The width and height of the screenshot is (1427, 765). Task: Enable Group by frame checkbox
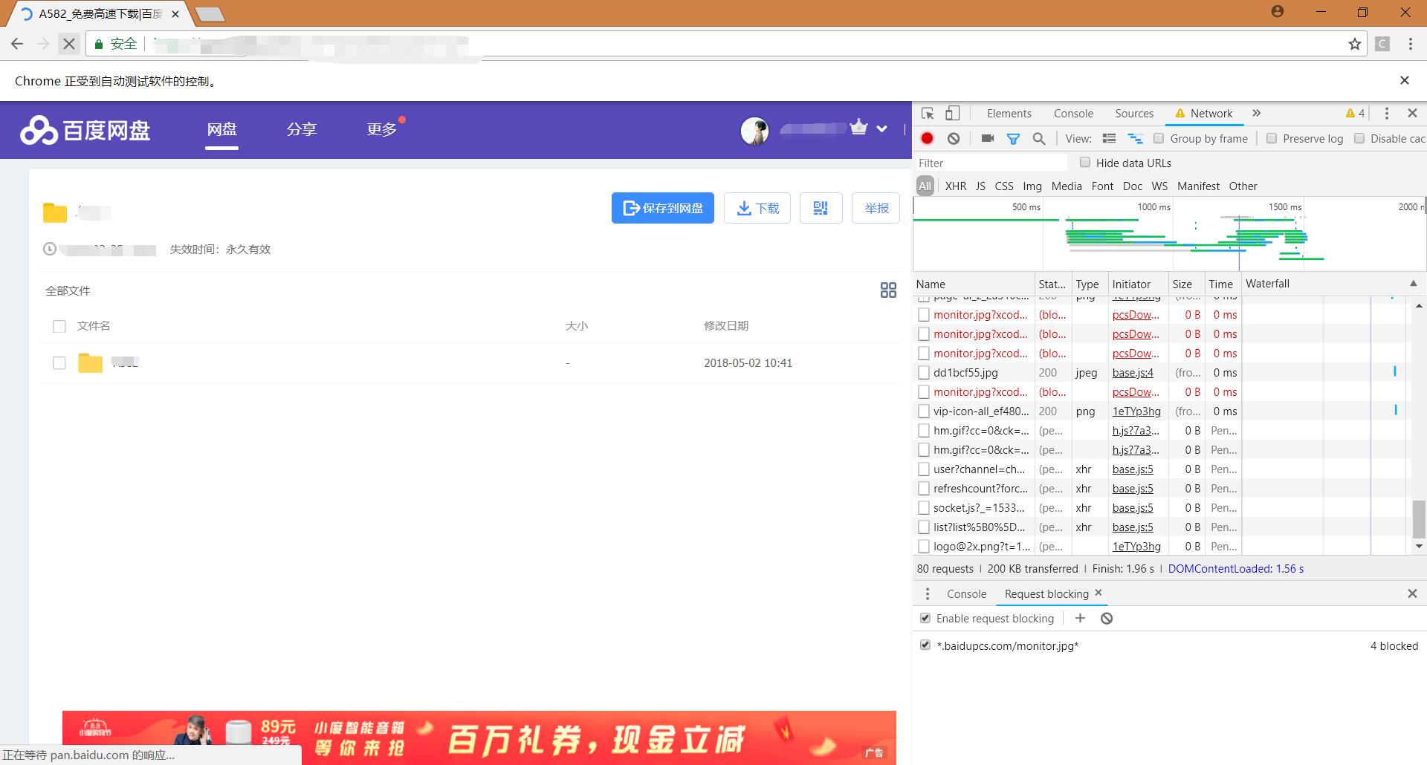(x=1159, y=138)
